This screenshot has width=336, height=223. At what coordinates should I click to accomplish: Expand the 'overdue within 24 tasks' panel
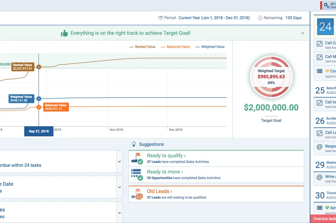[x=120, y=161]
